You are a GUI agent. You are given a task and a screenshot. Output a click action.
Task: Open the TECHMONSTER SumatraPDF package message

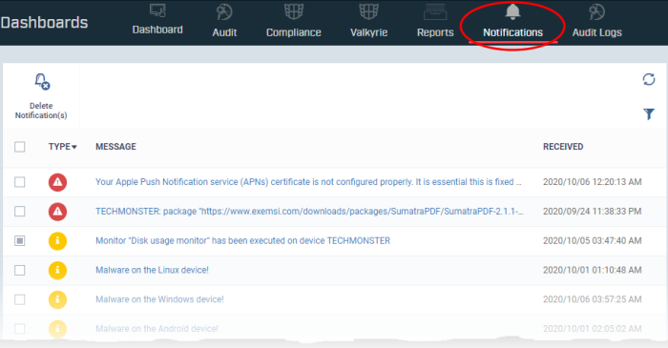tap(310, 212)
